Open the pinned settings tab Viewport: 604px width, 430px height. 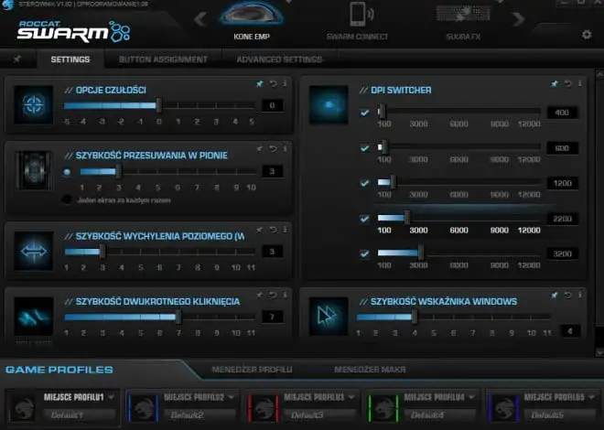(17, 59)
